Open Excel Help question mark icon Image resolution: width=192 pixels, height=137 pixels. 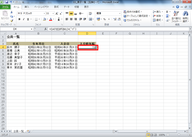(178, 7)
